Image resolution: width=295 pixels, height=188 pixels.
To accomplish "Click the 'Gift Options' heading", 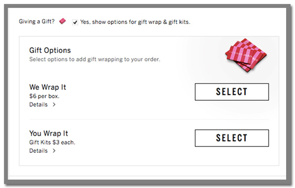I will (x=50, y=51).
